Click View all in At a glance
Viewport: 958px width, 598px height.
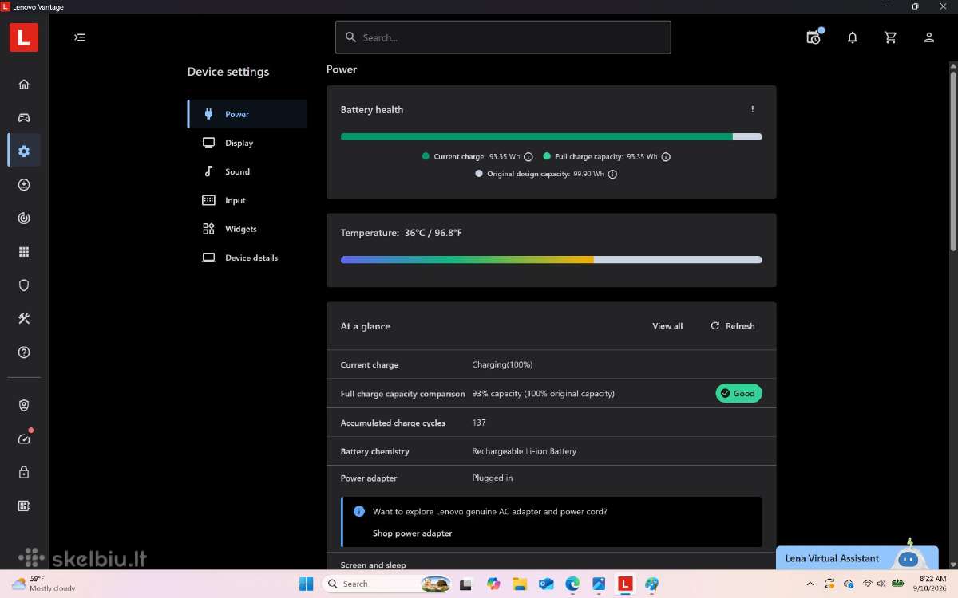pos(667,326)
